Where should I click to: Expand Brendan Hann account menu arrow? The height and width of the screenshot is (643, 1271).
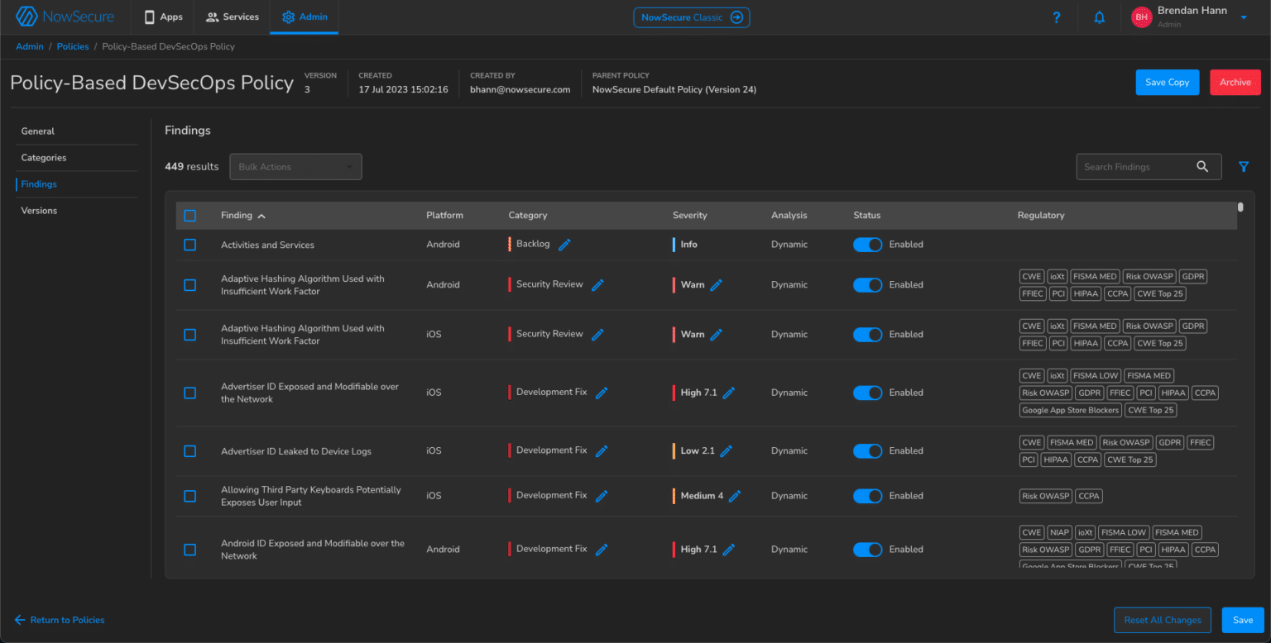(1244, 17)
